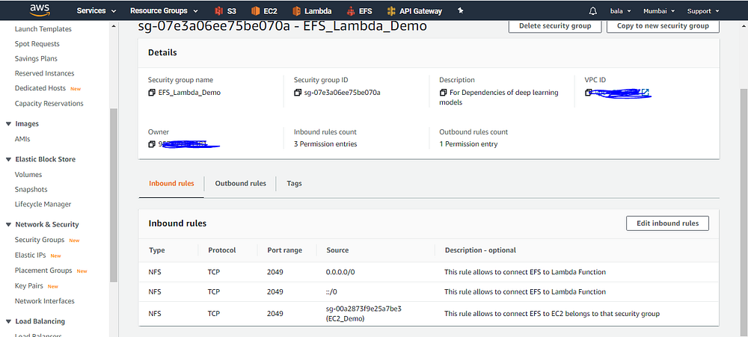Open Key Pairs in sidebar

[x=28, y=286]
